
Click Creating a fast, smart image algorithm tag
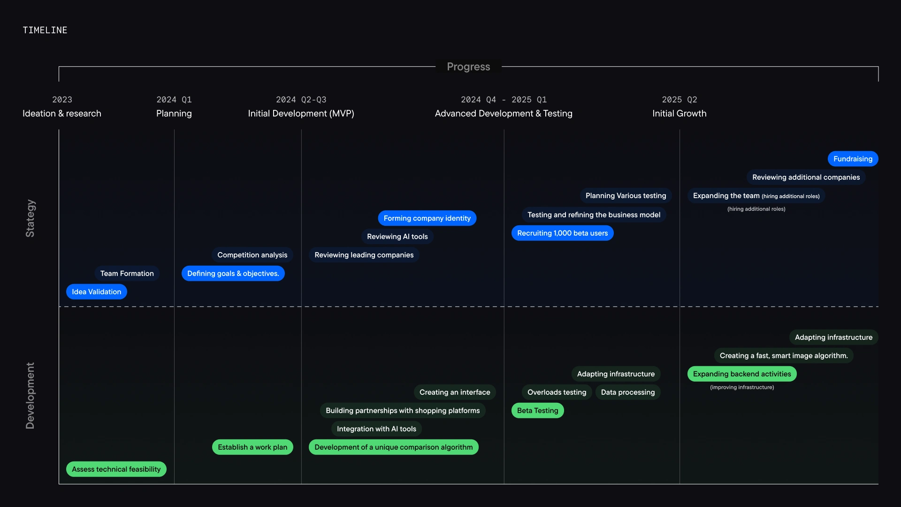[783, 355]
